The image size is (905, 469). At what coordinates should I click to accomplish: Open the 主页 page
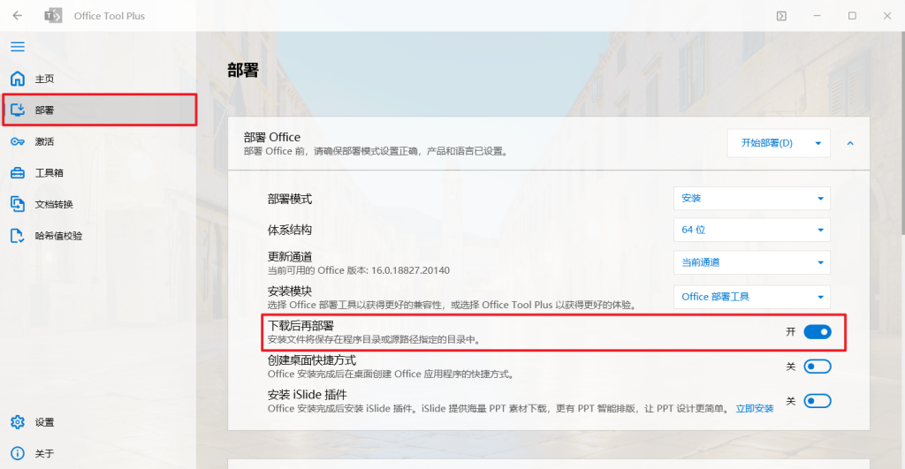pos(99,79)
